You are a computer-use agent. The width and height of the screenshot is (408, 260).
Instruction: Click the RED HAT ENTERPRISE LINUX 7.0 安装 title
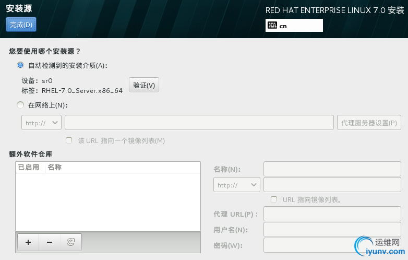334,10
